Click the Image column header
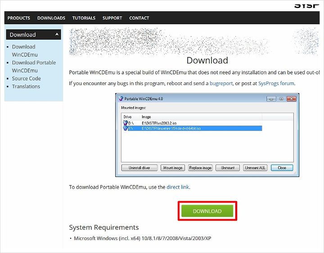 coord(201,117)
